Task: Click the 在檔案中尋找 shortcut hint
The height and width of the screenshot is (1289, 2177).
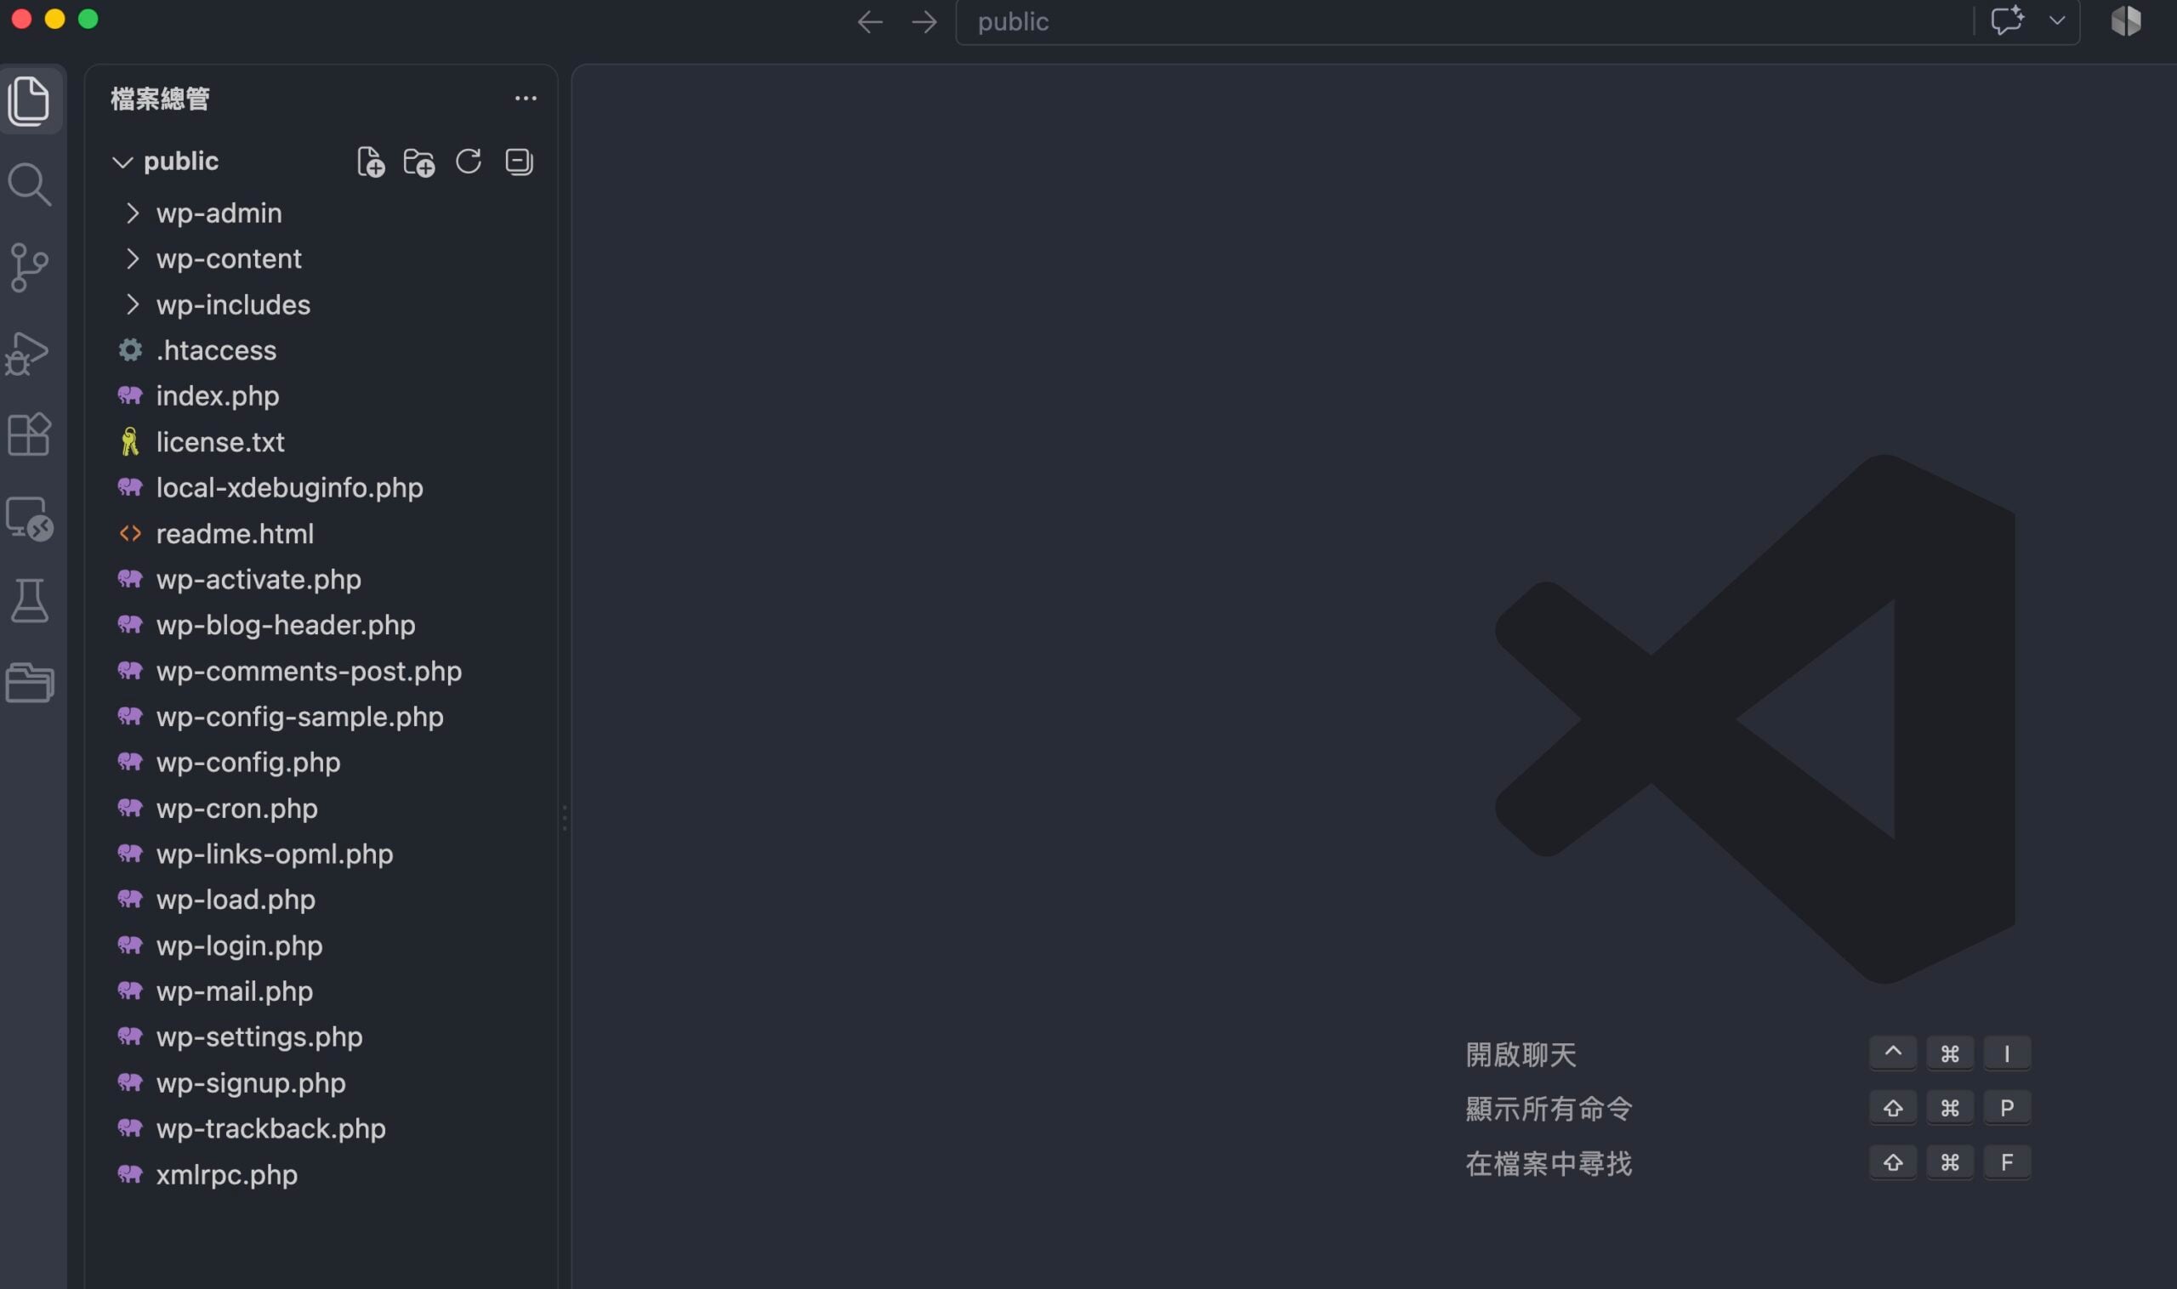Action: tap(1548, 1163)
